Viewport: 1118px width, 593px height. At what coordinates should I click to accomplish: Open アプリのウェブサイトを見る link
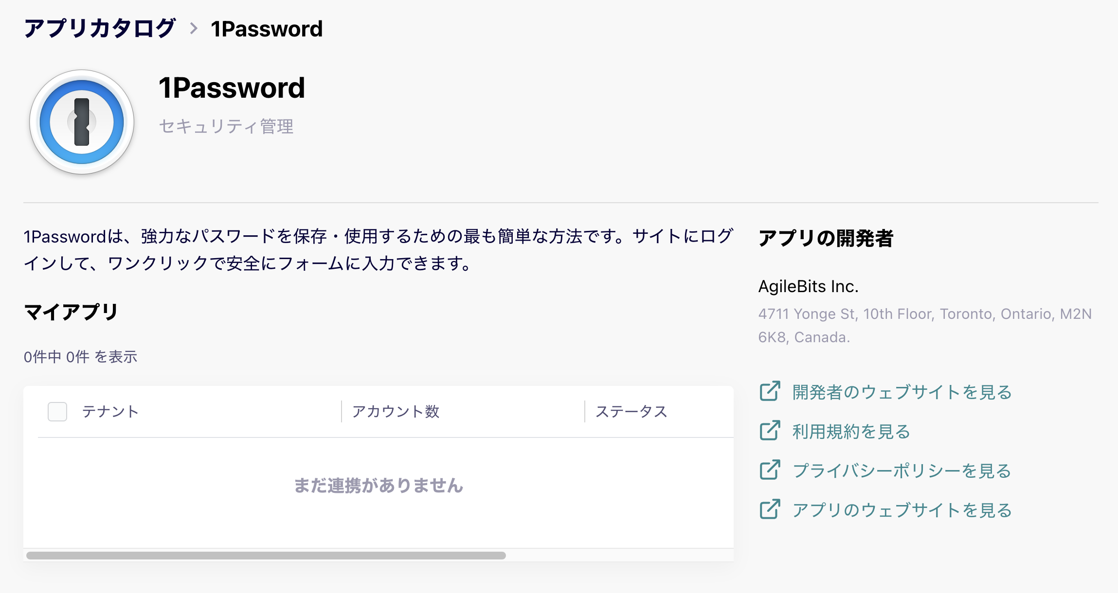point(902,510)
